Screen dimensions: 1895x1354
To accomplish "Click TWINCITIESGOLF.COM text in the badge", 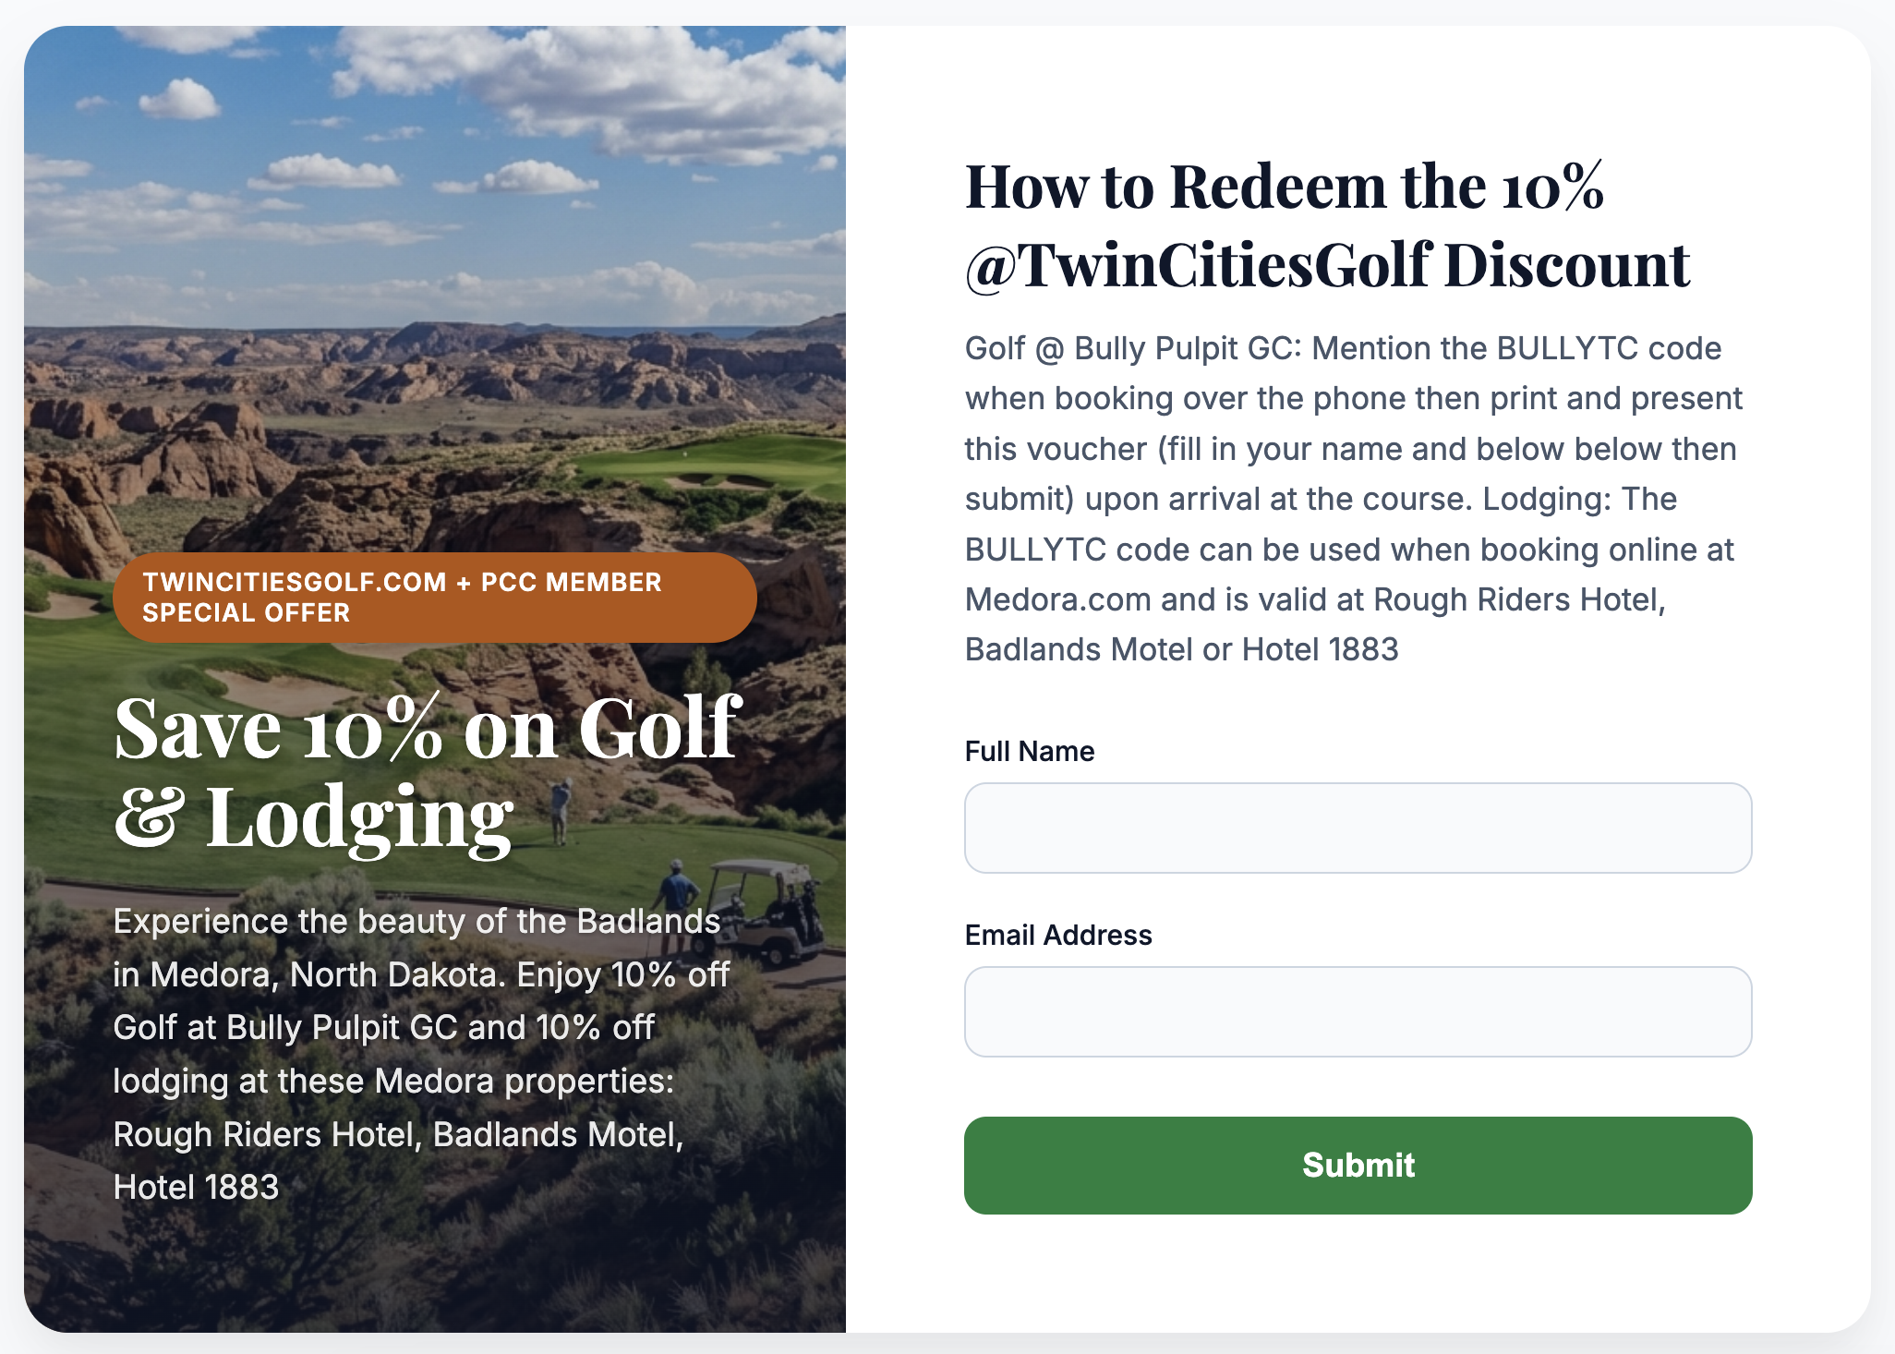I will [x=295, y=582].
